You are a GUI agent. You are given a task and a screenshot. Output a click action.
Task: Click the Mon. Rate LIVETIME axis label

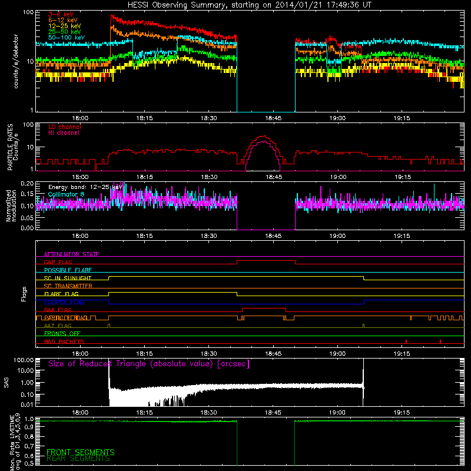[x=15, y=442]
